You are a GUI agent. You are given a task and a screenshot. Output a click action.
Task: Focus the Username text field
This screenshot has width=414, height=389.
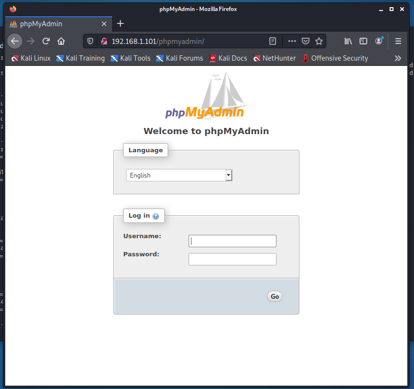pos(233,241)
